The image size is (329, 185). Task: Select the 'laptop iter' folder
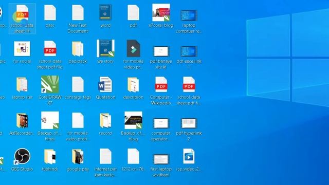pos(22,85)
